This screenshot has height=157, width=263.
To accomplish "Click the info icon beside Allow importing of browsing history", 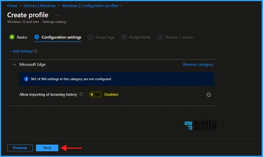I will (81, 94).
